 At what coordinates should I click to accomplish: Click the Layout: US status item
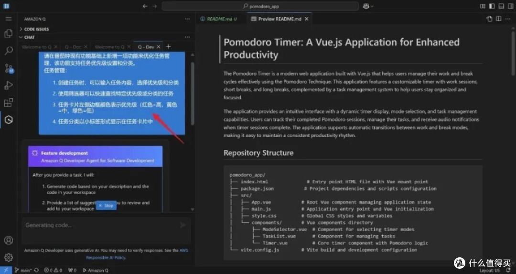tap(489, 270)
